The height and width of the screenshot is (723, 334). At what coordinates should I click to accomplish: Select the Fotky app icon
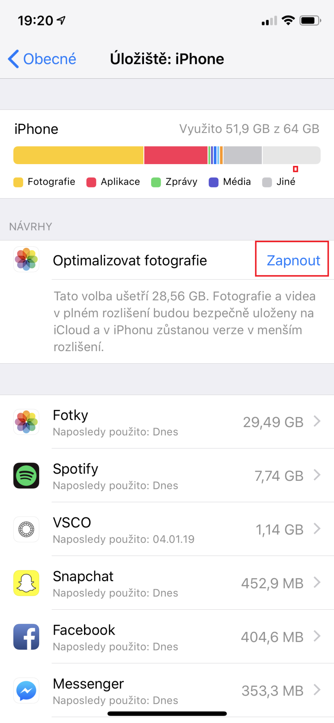26,422
